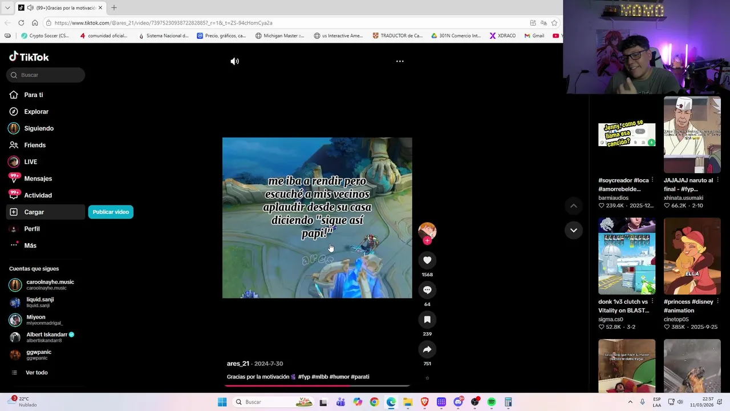Open ares_21 profile from username
730x411 pixels.
pos(238,364)
